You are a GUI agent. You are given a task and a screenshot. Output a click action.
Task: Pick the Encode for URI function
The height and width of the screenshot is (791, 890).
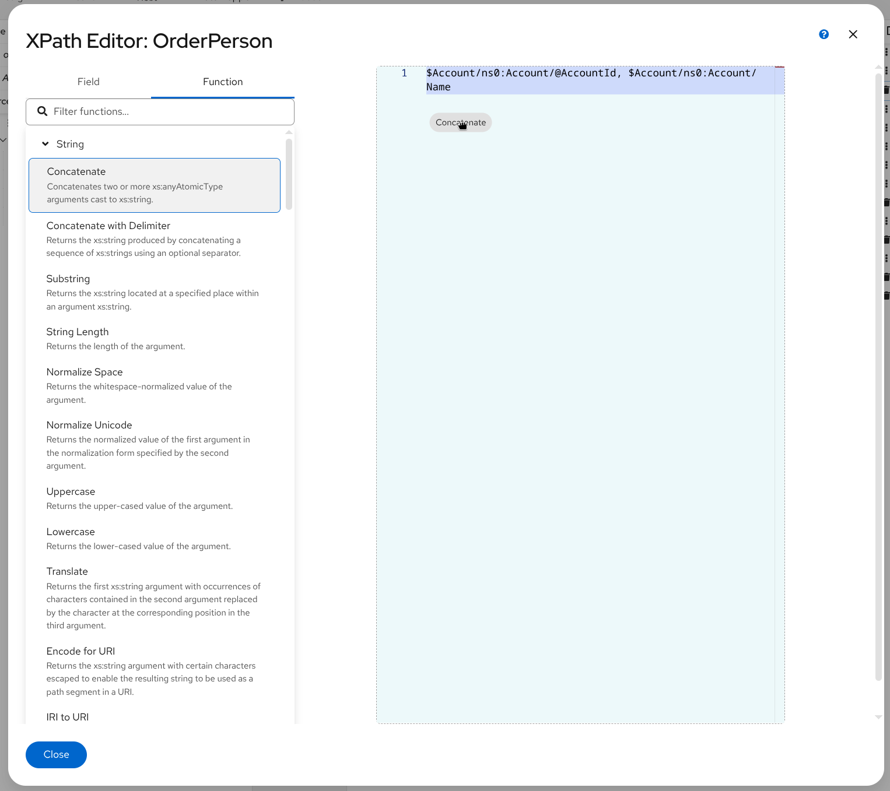(155, 671)
